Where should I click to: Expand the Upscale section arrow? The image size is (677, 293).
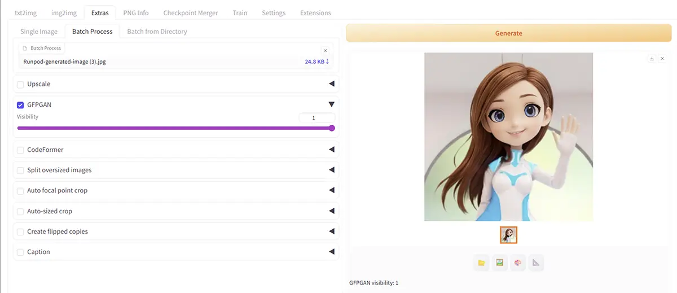332,84
